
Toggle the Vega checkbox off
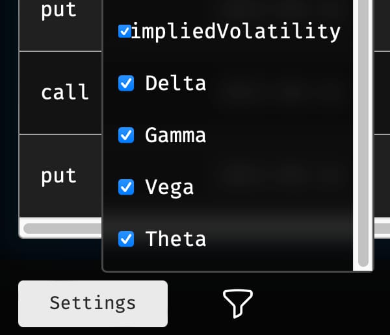tap(126, 187)
